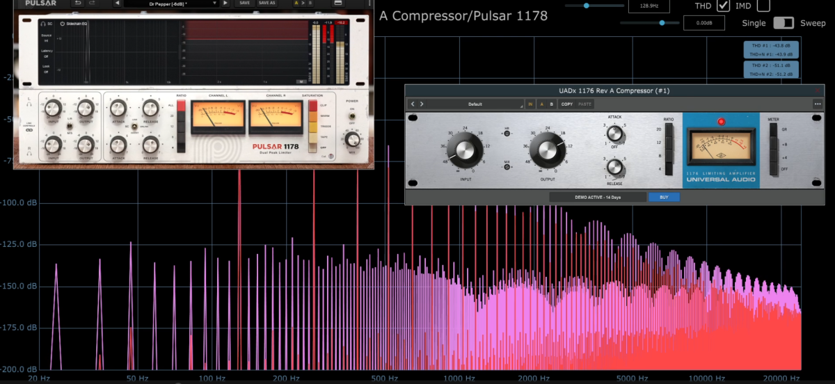Save the Pulsar preset

tap(244, 3)
